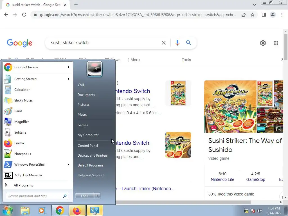This screenshot has width=288, height=216.
Task: Expand Google Chrome jump list arrow
Action: click(69, 67)
